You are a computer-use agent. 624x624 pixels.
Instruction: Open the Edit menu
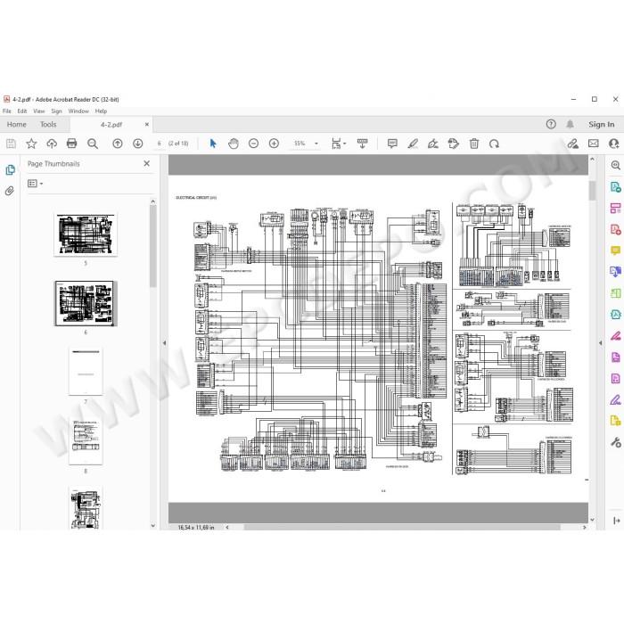pos(22,111)
